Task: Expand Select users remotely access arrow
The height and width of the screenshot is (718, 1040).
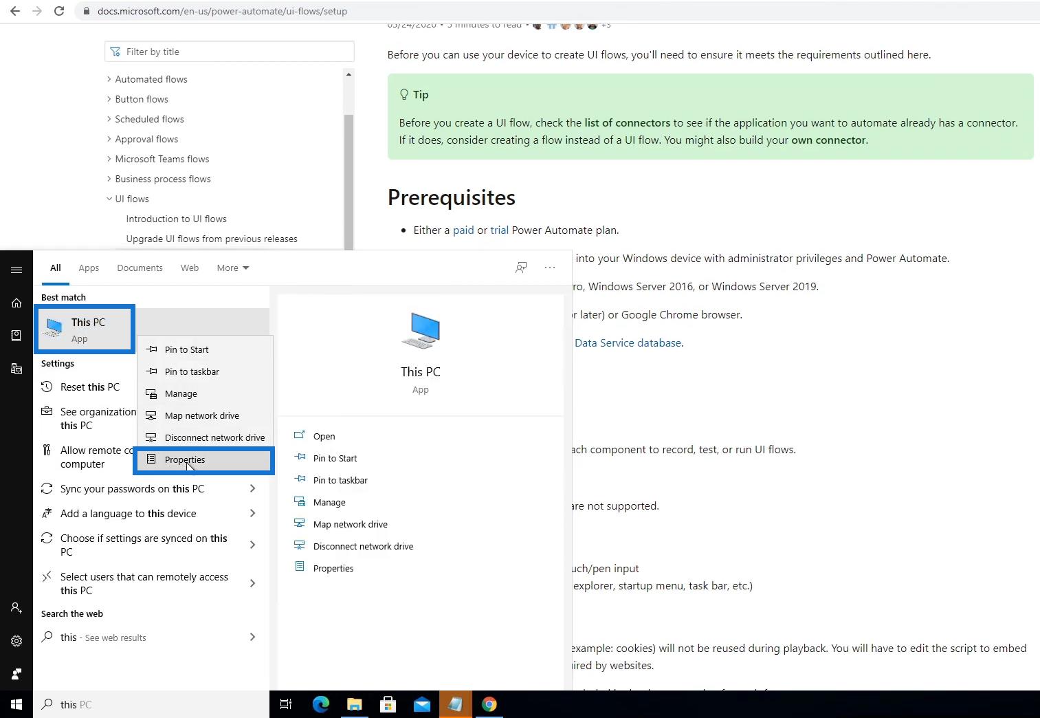Action: pos(252,583)
